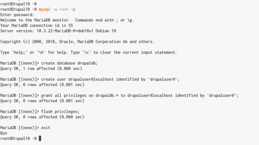The width and height of the screenshot is (259, 145).
Task: Click the 'Query OK, 1 row affected' output
Action: click(42, 69)
